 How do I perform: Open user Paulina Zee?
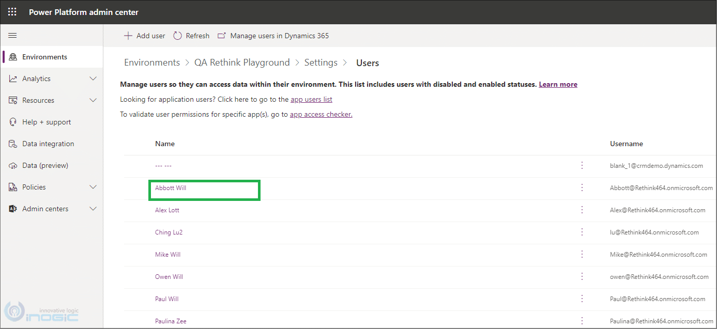[x=171, y=321]
